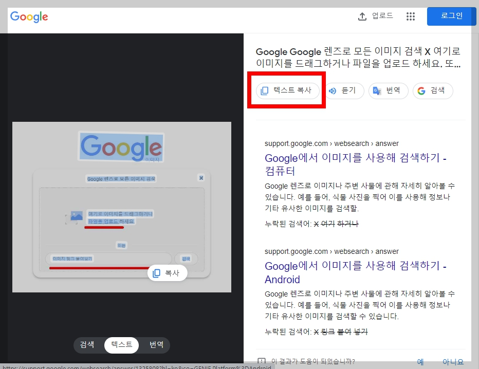Viewport: 479px width, 369px height.
Task: Select highlighted text 'Google 렌즈로 모든 이미지 검색'
Action: pos(121,179)
